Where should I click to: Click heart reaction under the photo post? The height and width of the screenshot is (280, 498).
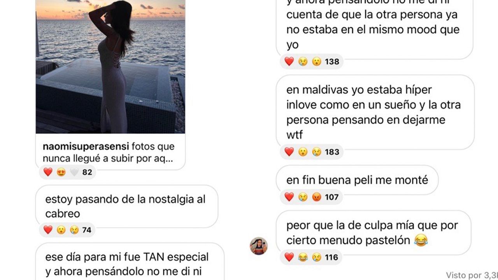click(x=48, y=172)
